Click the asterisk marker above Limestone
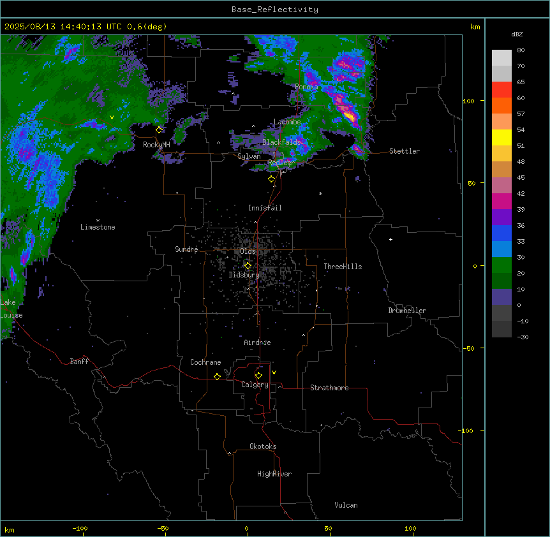This screenshot has height=537, width=550. [x=98, y=221]
